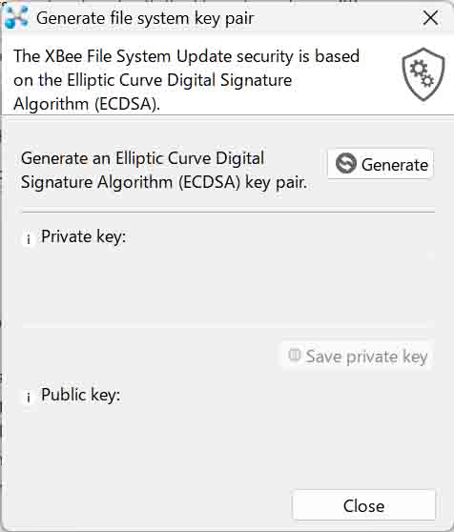Focus the empty private key text area
This screenshot has height=532, width=454.
pos(228,288)
